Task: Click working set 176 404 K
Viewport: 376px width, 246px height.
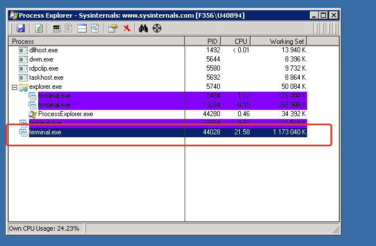Action: tap(292, 96)
